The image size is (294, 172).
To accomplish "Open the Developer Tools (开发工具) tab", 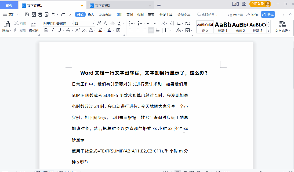I will pos(166,14).
